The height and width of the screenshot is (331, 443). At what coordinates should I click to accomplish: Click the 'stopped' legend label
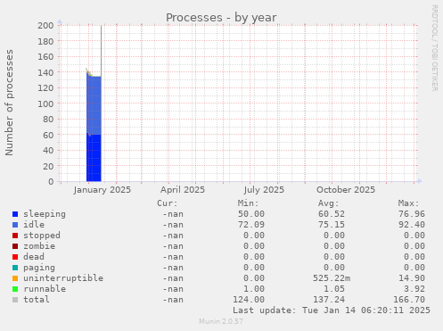click(x=42, y=236)
